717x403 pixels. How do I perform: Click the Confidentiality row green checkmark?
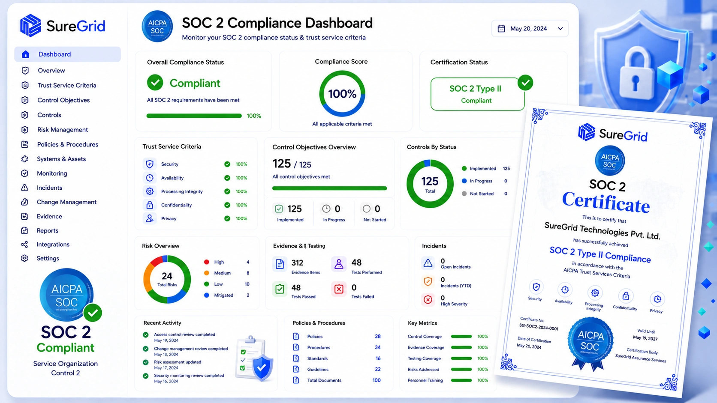point(227,205)
